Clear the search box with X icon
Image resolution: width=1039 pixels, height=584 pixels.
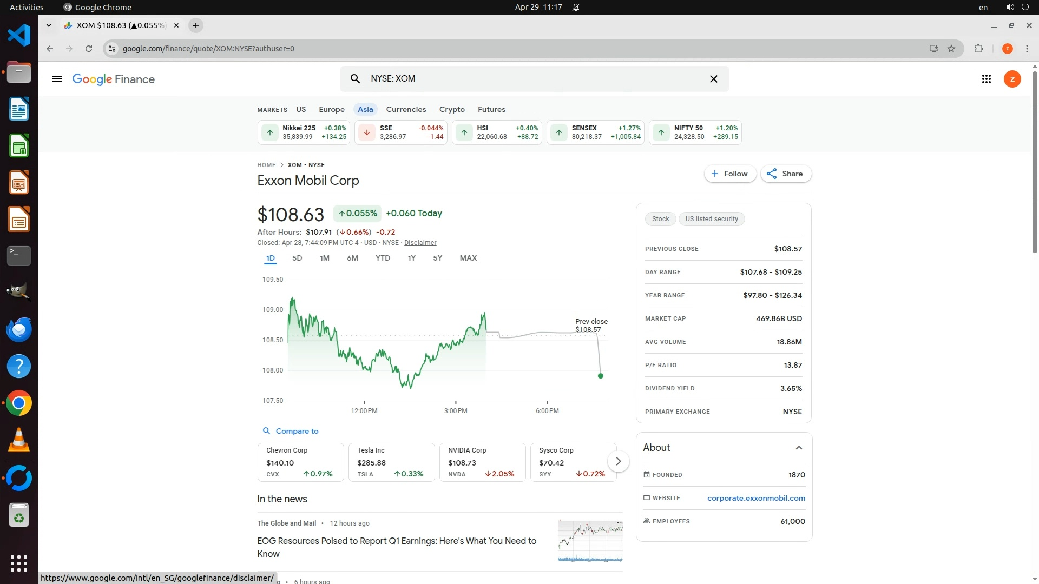713,79
